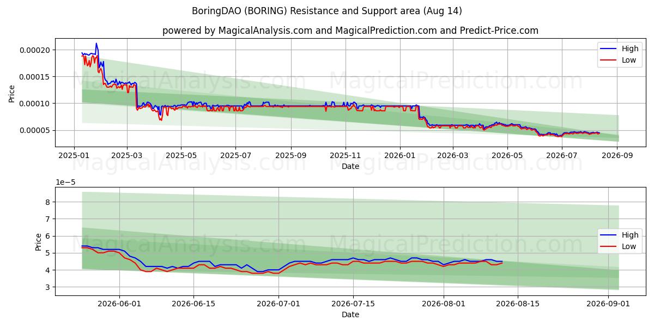Click the '1e-5' scale multiplier label
This screenshot has width=654, height=327.
[65, 182]
